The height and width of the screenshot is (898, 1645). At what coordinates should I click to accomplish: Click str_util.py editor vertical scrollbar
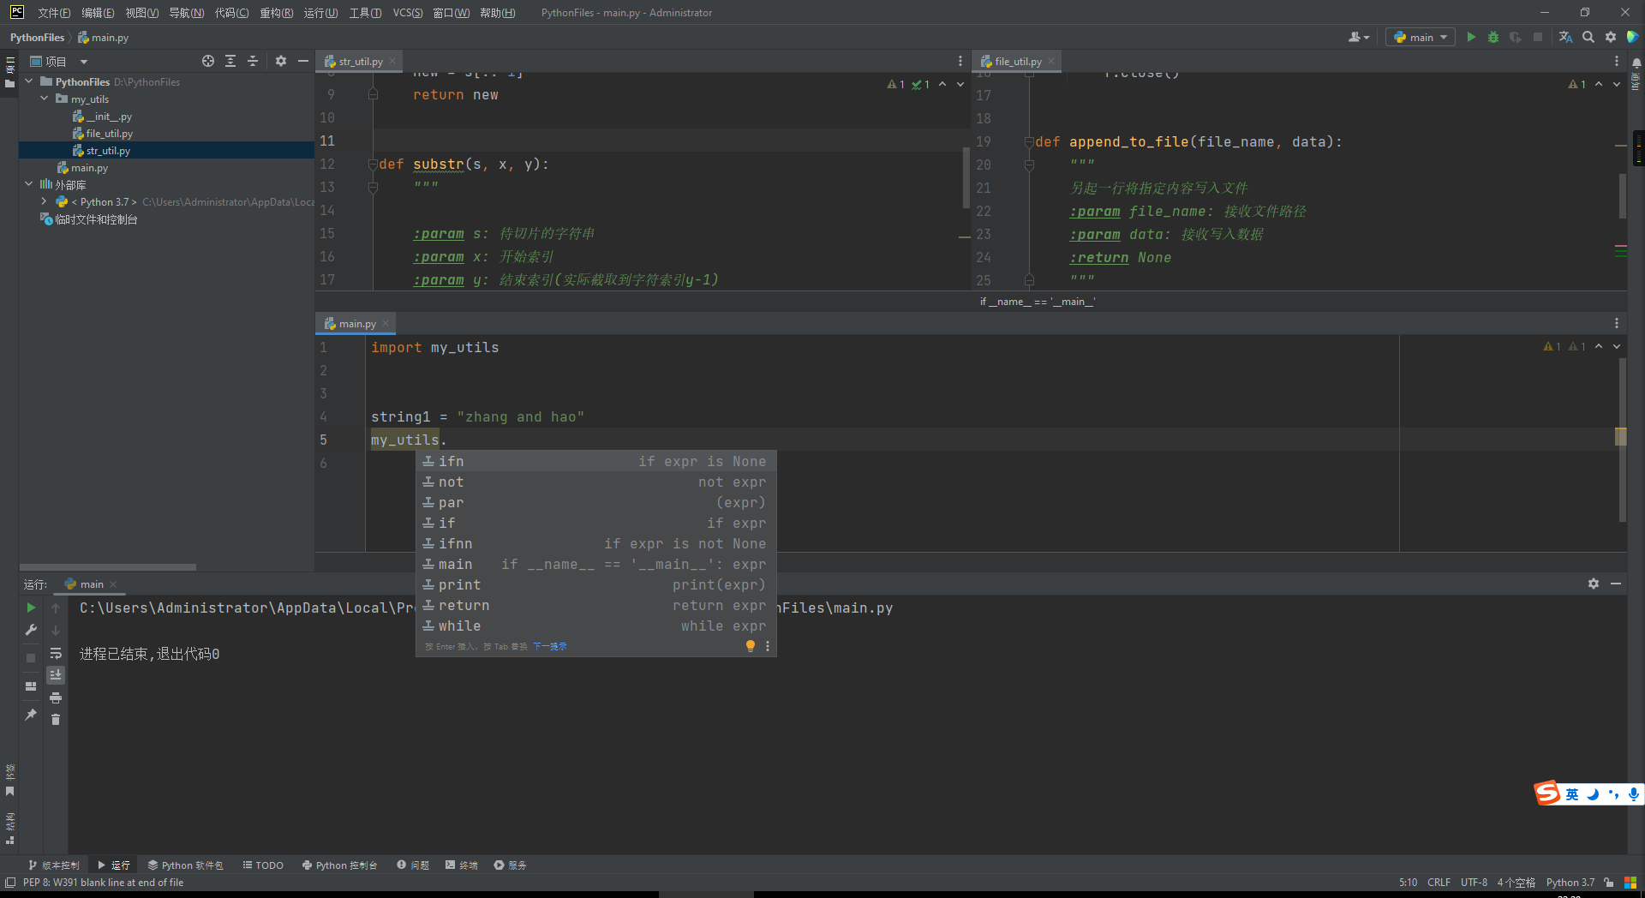click(x=966, y=177)
